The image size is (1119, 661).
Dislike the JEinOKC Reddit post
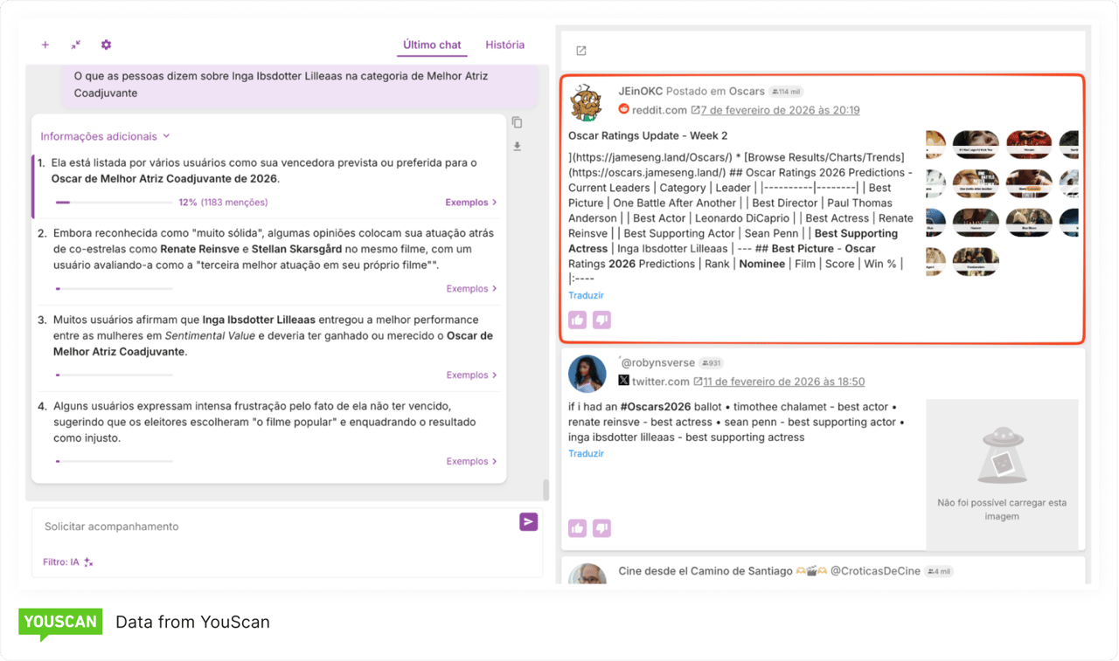pos(601,320)
